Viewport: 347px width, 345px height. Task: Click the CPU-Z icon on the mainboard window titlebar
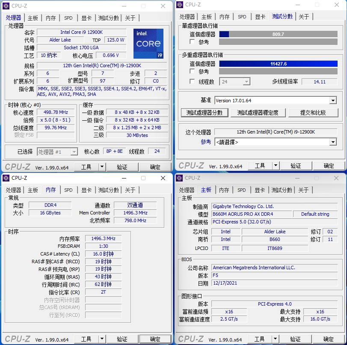point(179,178)
